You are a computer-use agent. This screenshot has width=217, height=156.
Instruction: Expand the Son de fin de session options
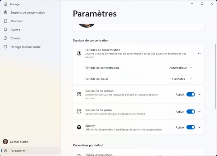click(x=199, y=94)
